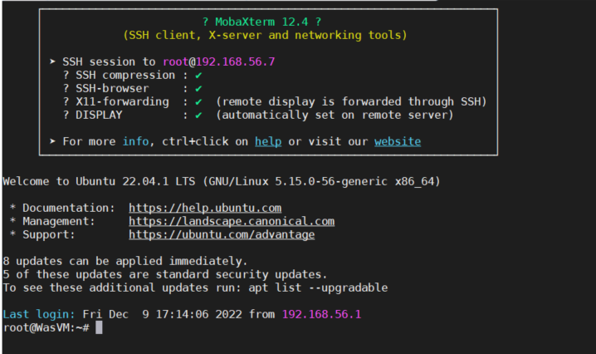Click the 192.168.56.1 last login IP
Image resolution: width=596 pixels, height=354 pixels.
[321, 314]
